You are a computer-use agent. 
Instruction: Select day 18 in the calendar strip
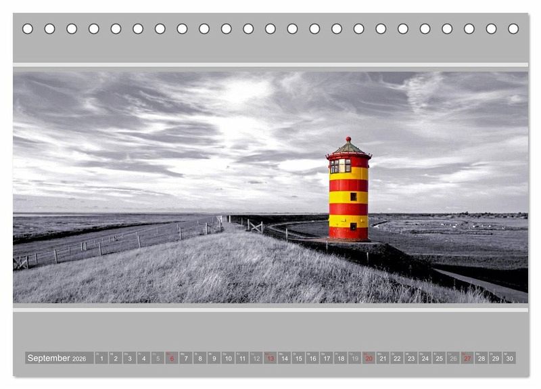[341, 358]
